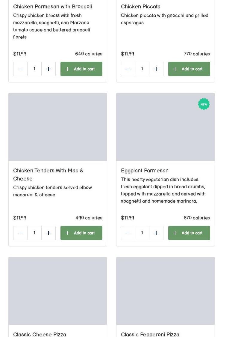Open the Eggplant Parmesan product image
Screen dimensions: 229x337
165,127
